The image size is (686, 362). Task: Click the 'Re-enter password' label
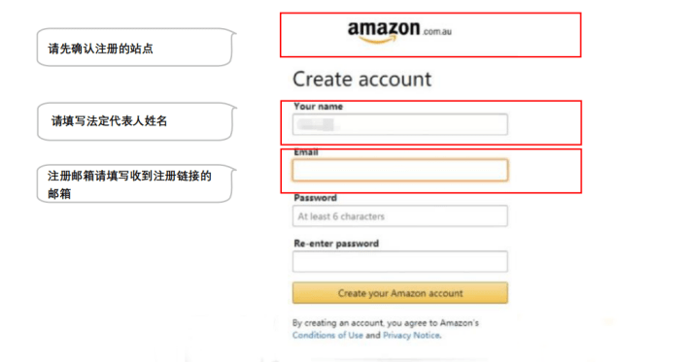pos(336,244)
